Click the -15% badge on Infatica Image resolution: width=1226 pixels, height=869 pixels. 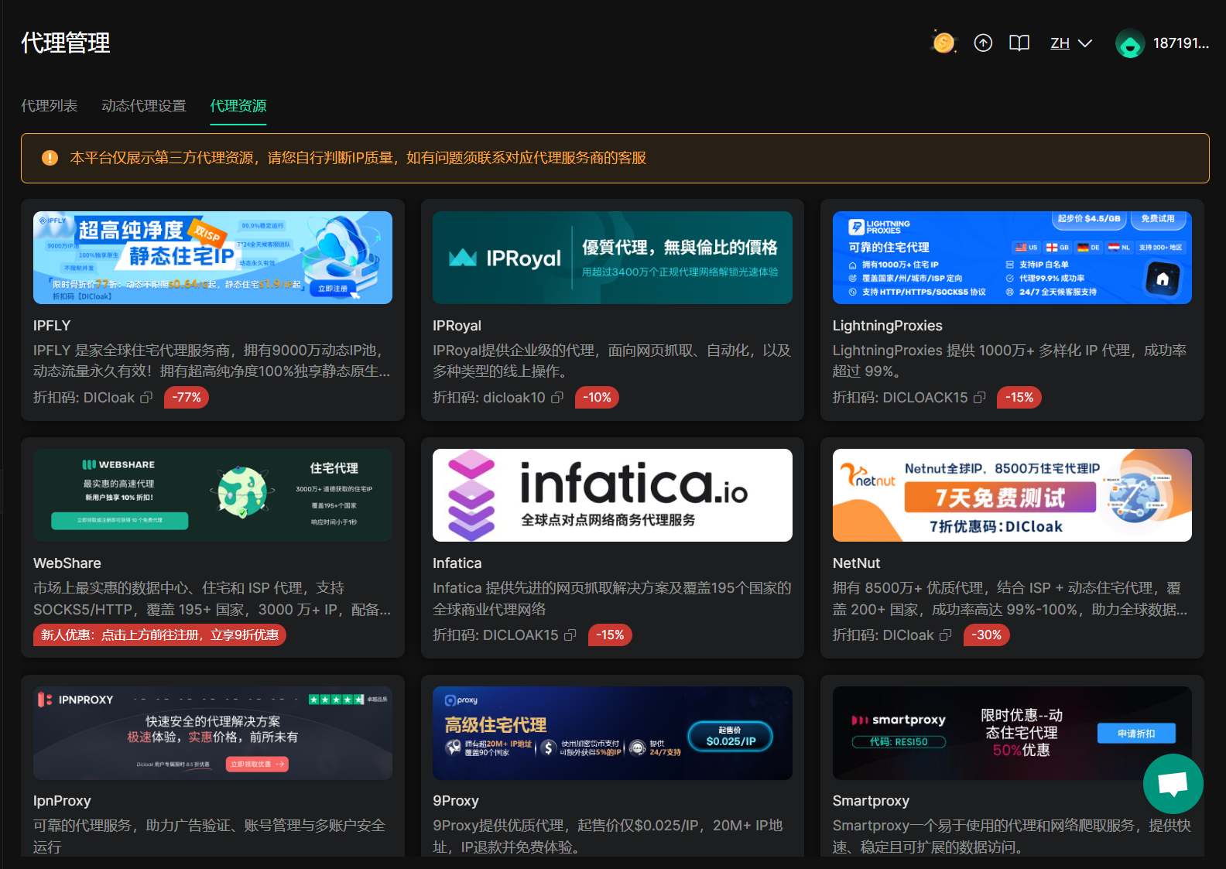pos(610,635)
